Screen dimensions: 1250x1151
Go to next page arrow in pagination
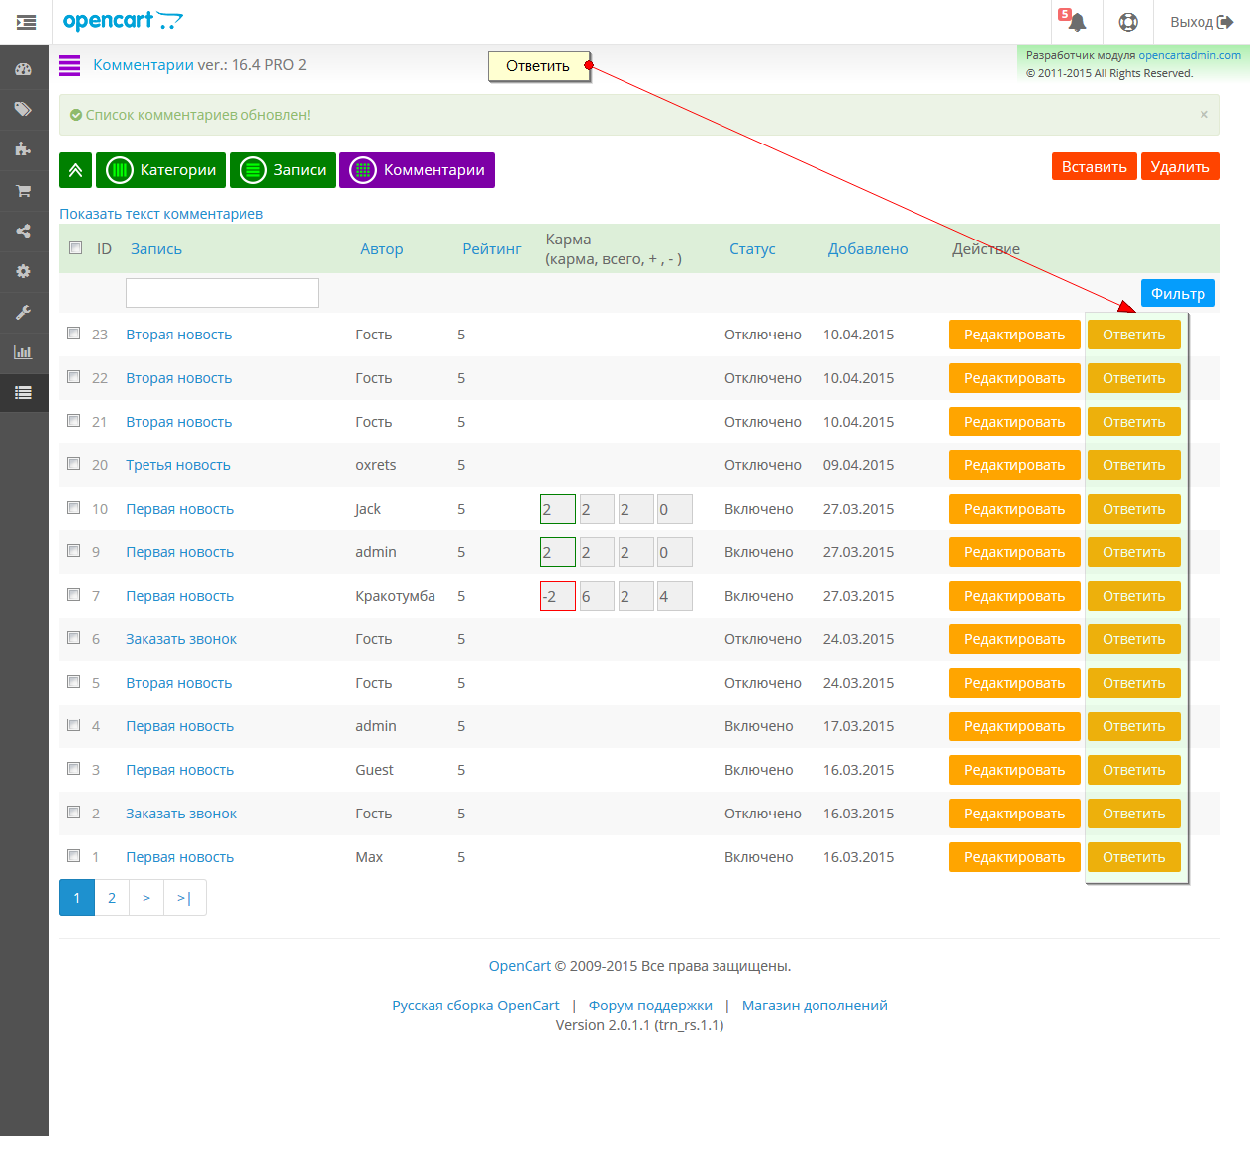click(x=146, y=898)
